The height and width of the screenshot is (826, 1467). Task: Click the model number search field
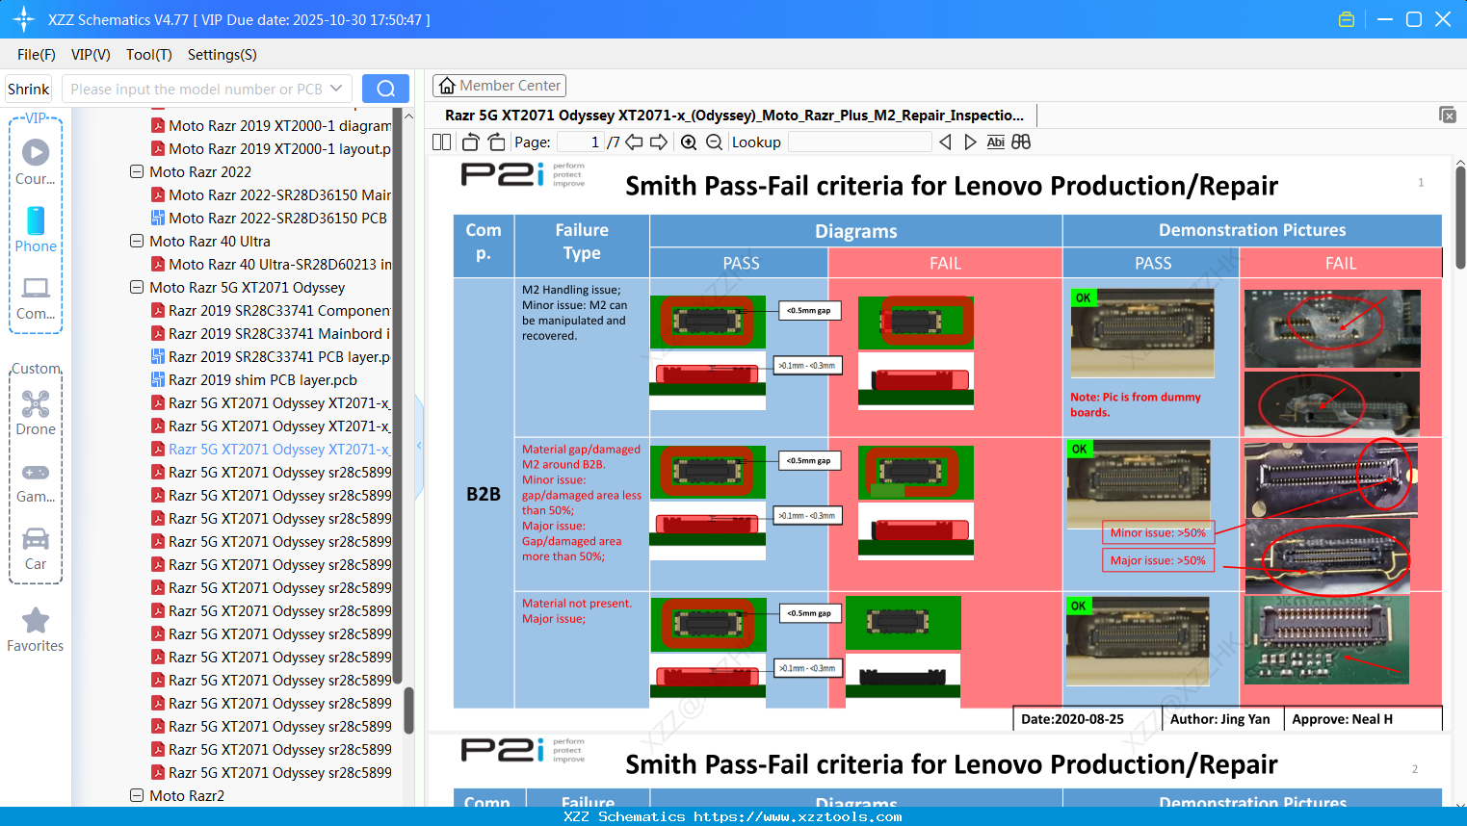click(x=196, y=89)
